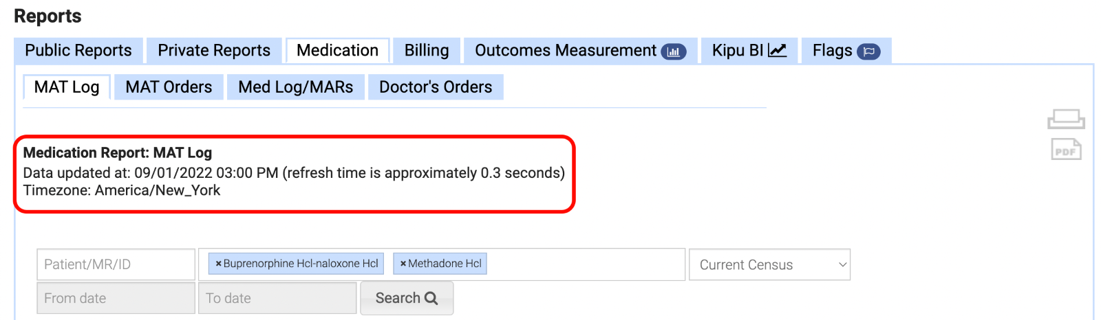Open the Current Census dropdown
Screen dimensions: 1101x320
769,264
